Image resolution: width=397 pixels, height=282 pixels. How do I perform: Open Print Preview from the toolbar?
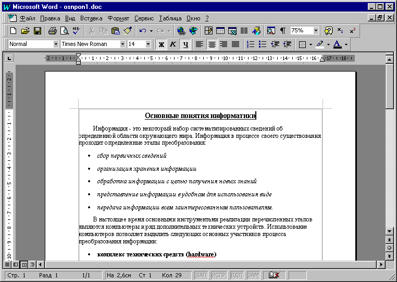point(65,31)
